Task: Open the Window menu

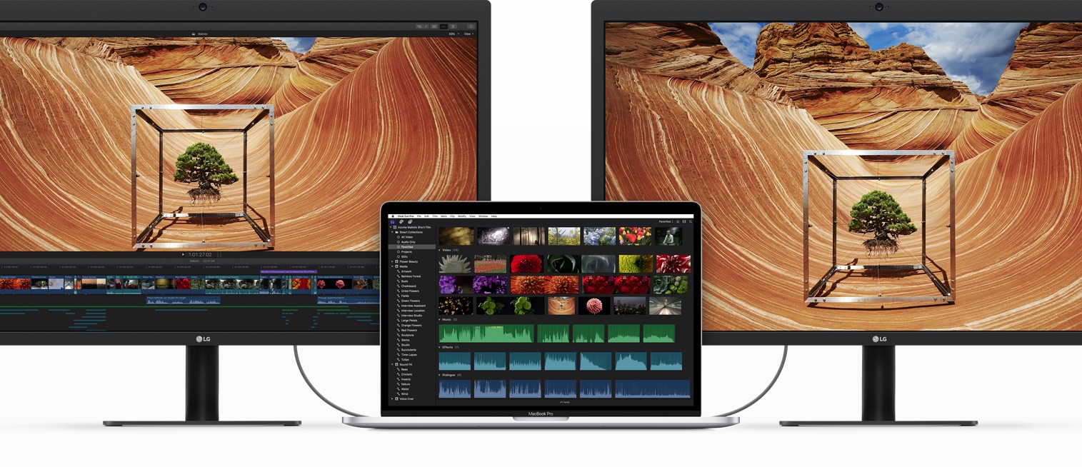Action: click(x=484, y=216)
